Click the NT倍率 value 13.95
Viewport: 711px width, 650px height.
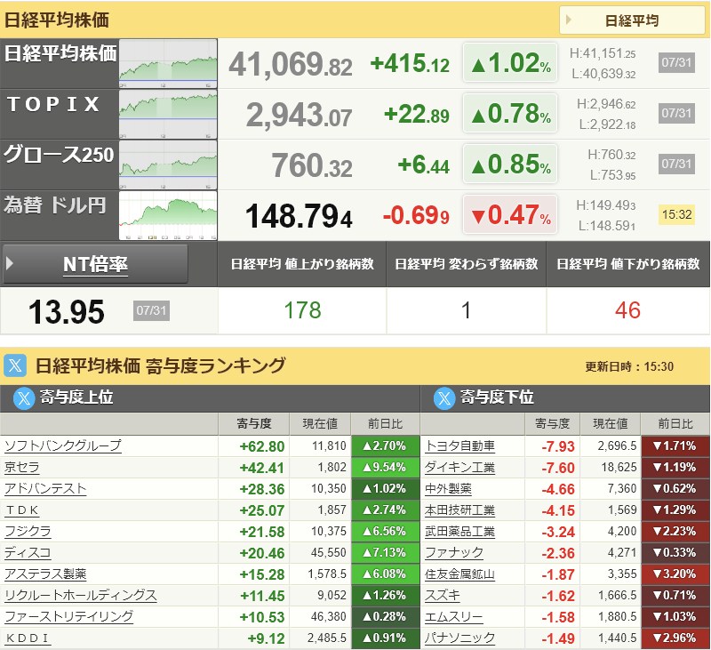(66, 312)
